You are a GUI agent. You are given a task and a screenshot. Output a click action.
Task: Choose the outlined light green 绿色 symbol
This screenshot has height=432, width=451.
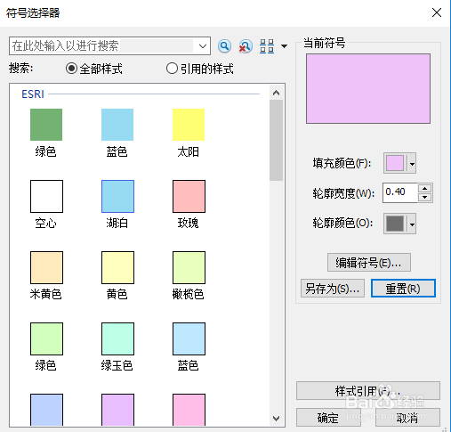point(46,338)
